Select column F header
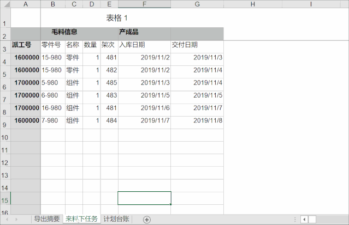This screenshot has width=349, height=225. 144,4
